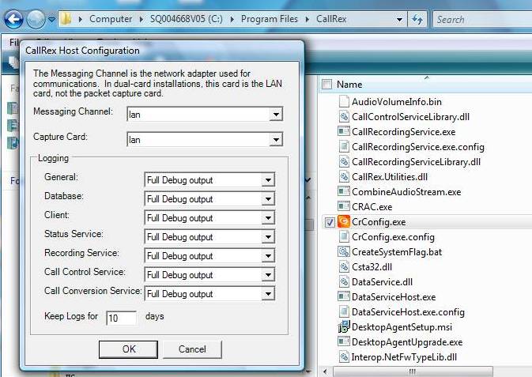Select the CallRex.Utilities.dll file name

[390, 177]
